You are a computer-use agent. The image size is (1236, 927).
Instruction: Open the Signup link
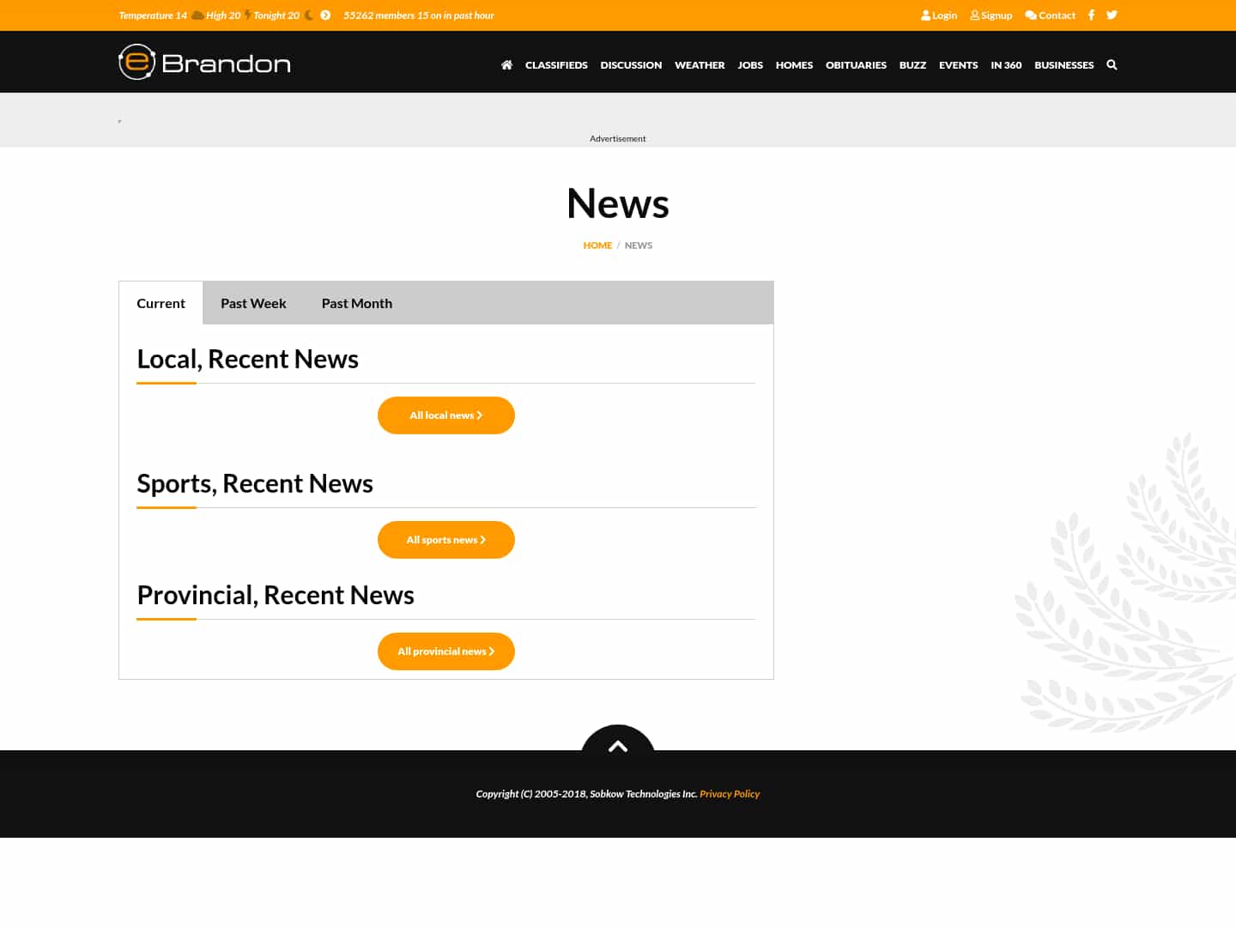click(x=991, y=15)
